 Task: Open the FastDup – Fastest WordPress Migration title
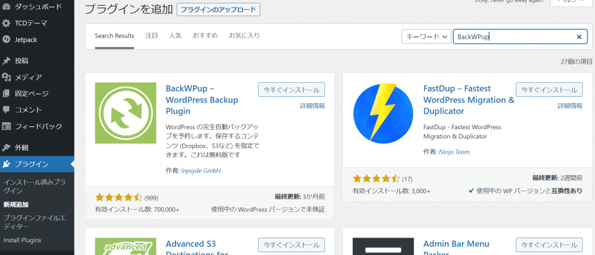469,100
